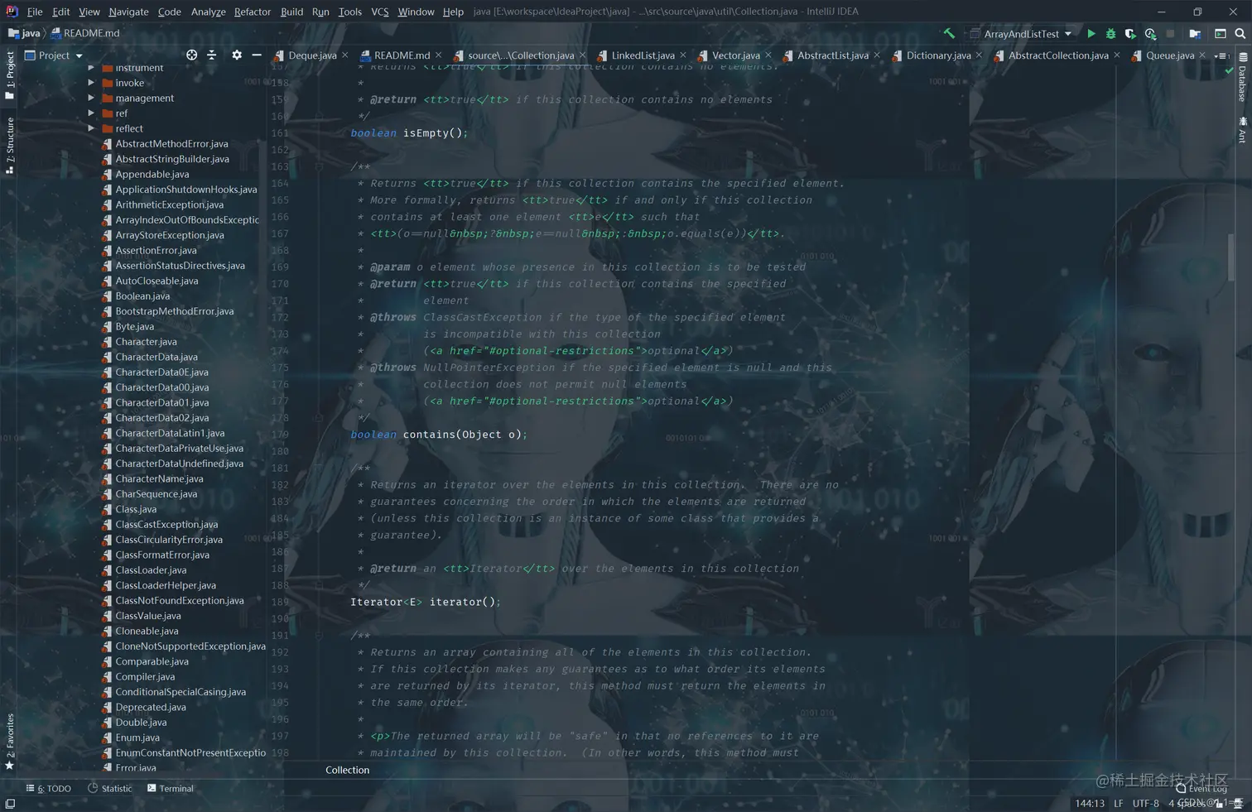The height and width of the screenshot is (812, 1252).
Task: Open Project Structure icon in toolbar
Action: click(x=1195, y=33)
